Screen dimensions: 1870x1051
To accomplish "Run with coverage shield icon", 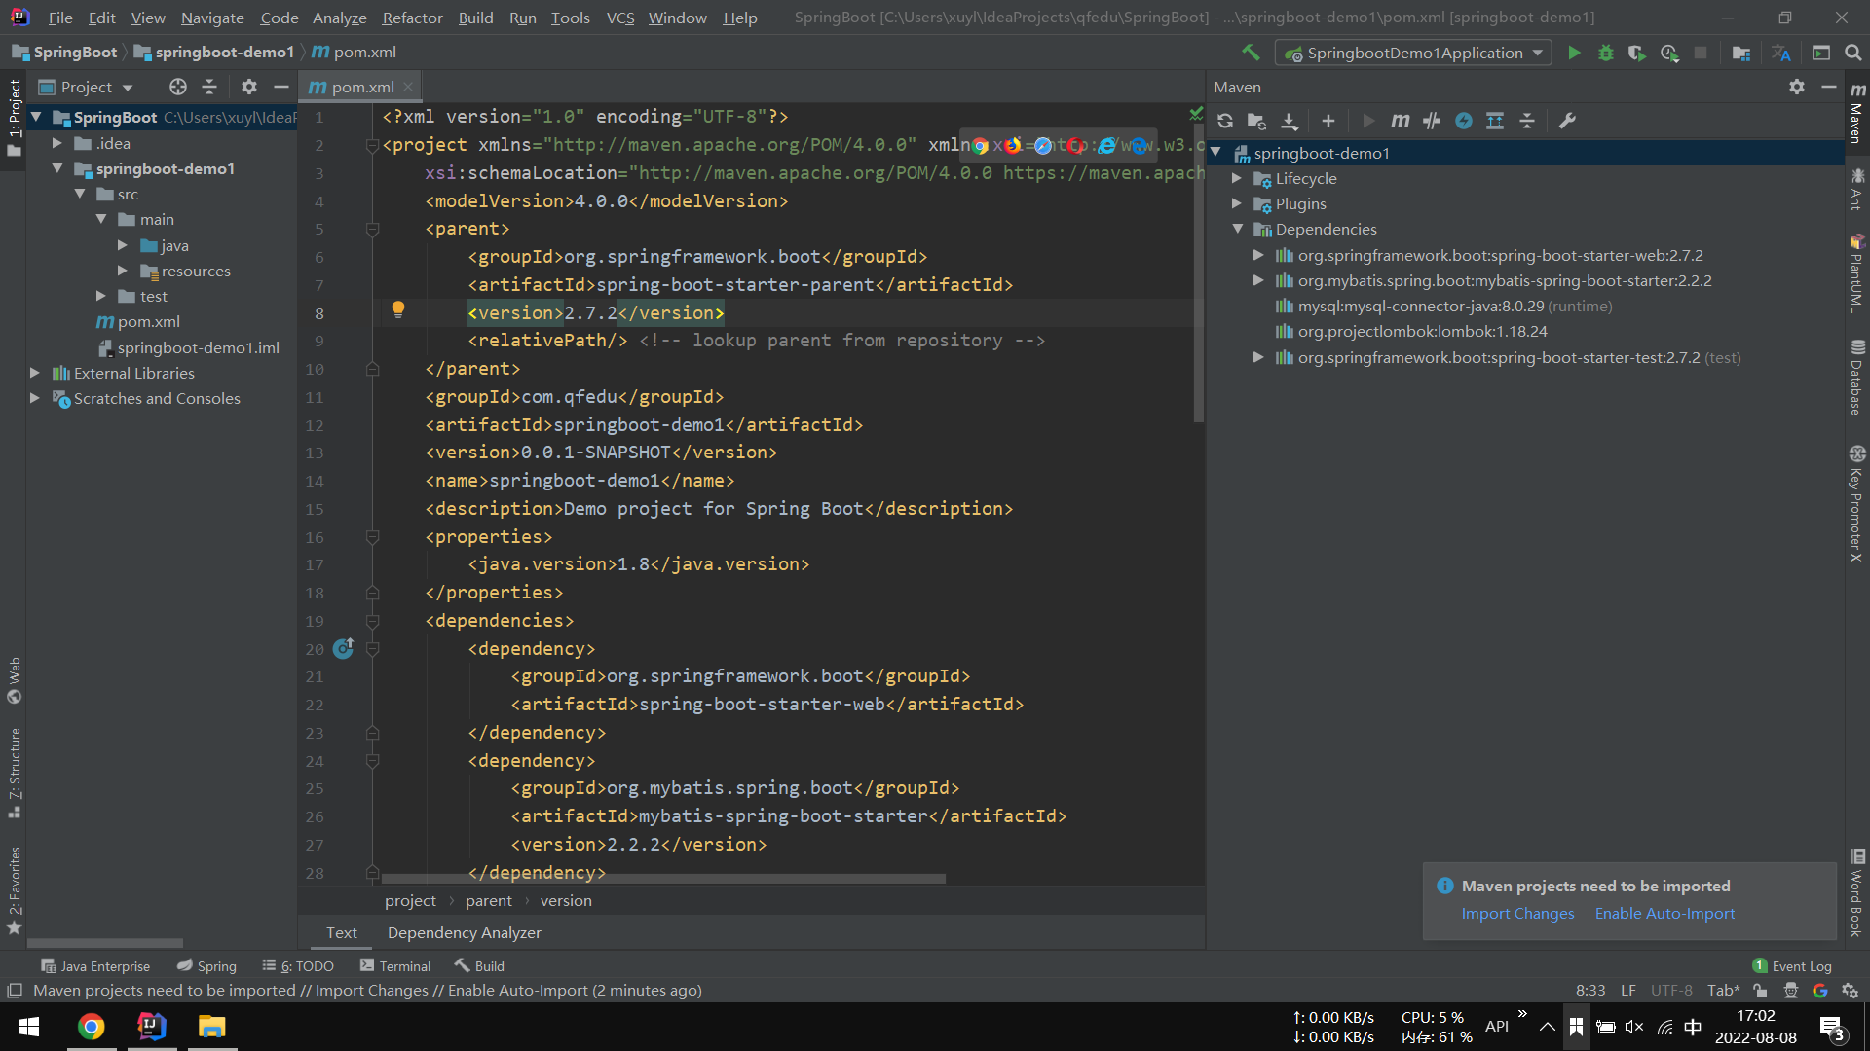I will 1637,53.
